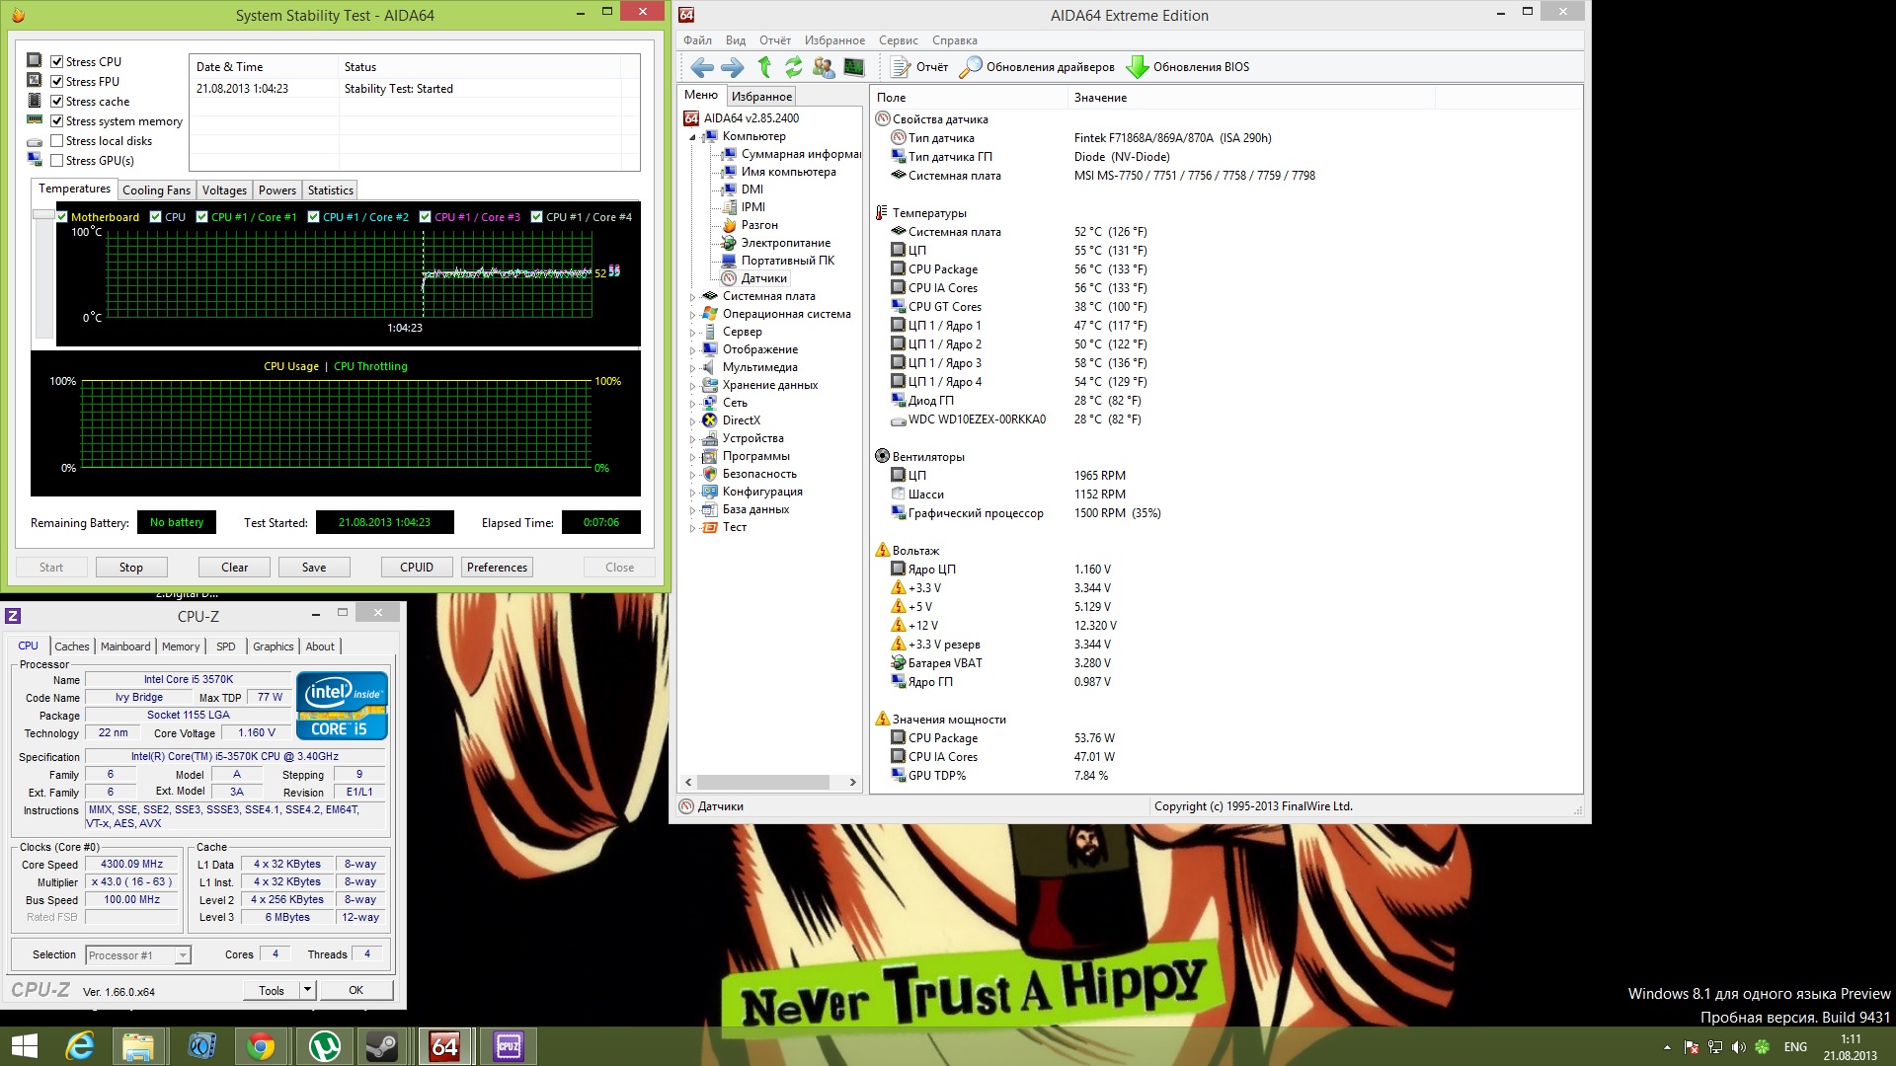This screenshot has width=1896, height=1066.
Task: Expand the DirectX tree node
Action: [x=692, y=421]
